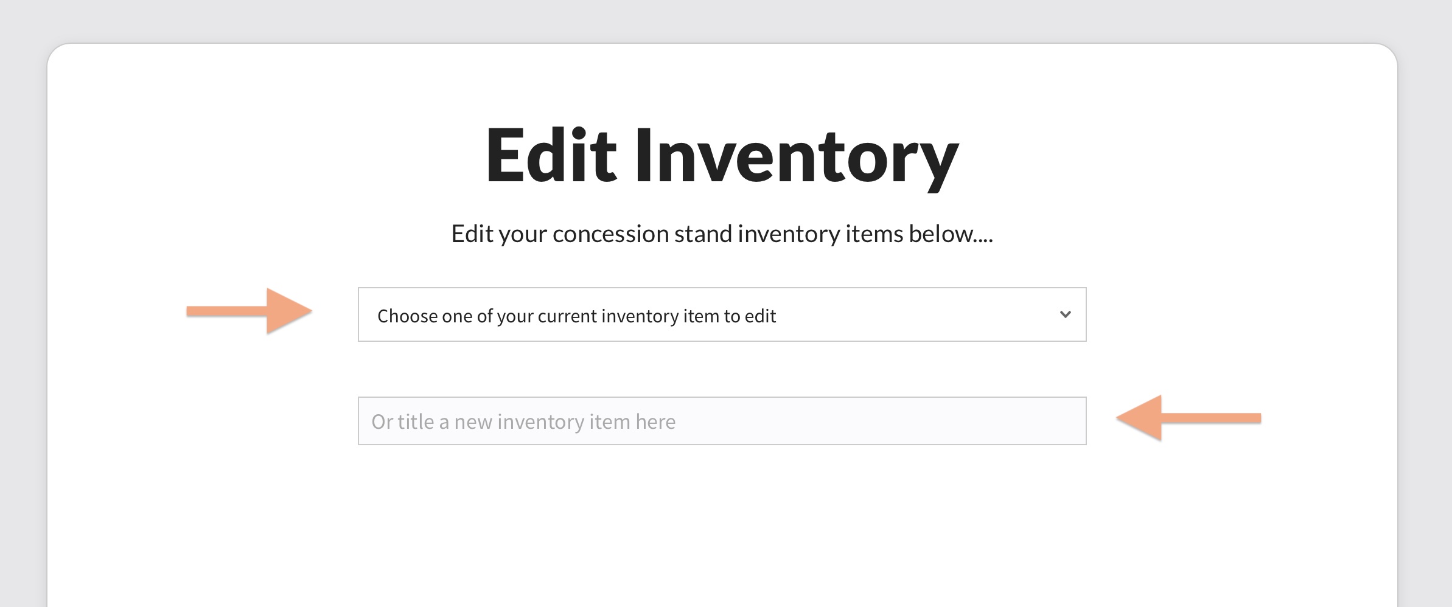Focus the new inventory item title field
1452x607 pixels.
click(x=722, y=421)
